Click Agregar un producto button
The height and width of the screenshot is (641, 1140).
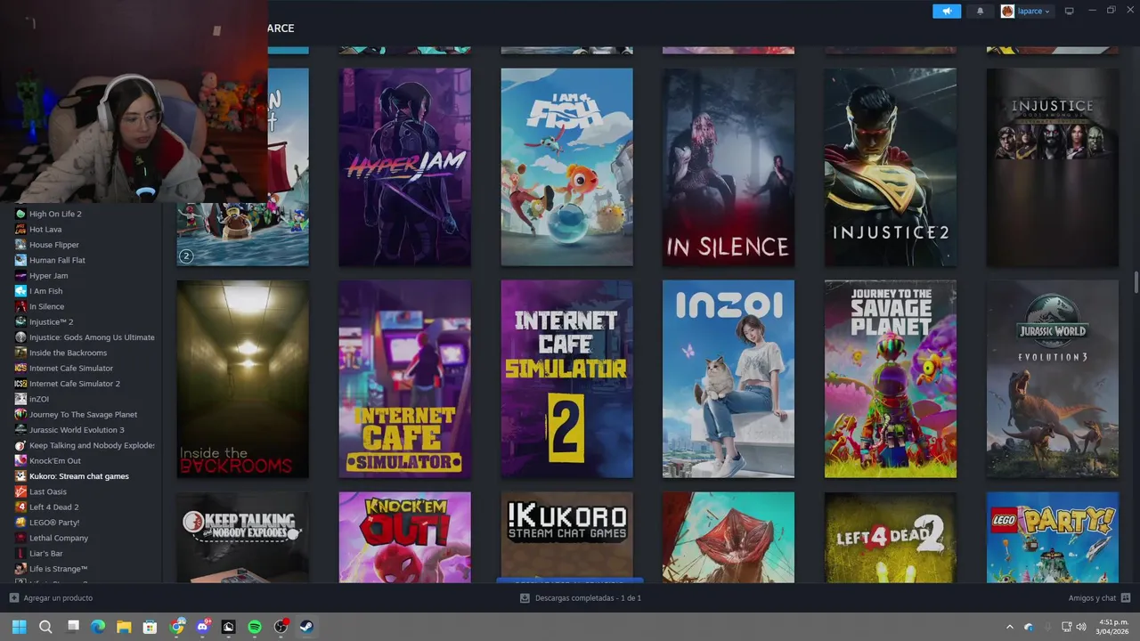[51, 598]
